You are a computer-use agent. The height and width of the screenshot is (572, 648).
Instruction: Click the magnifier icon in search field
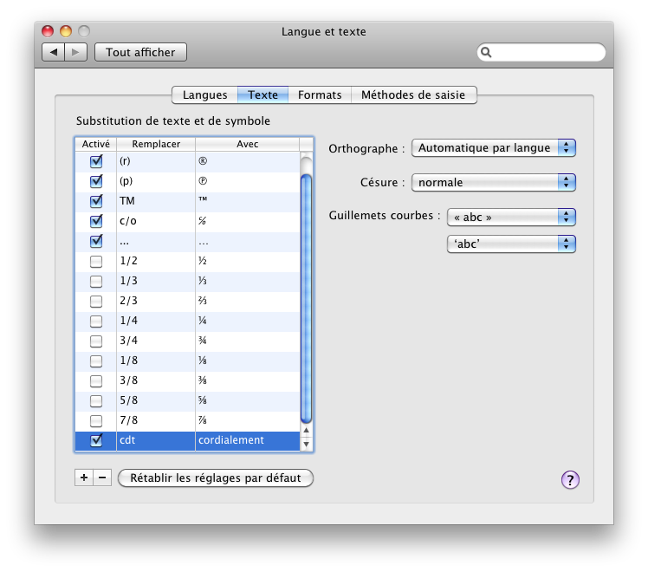(486, 53)
